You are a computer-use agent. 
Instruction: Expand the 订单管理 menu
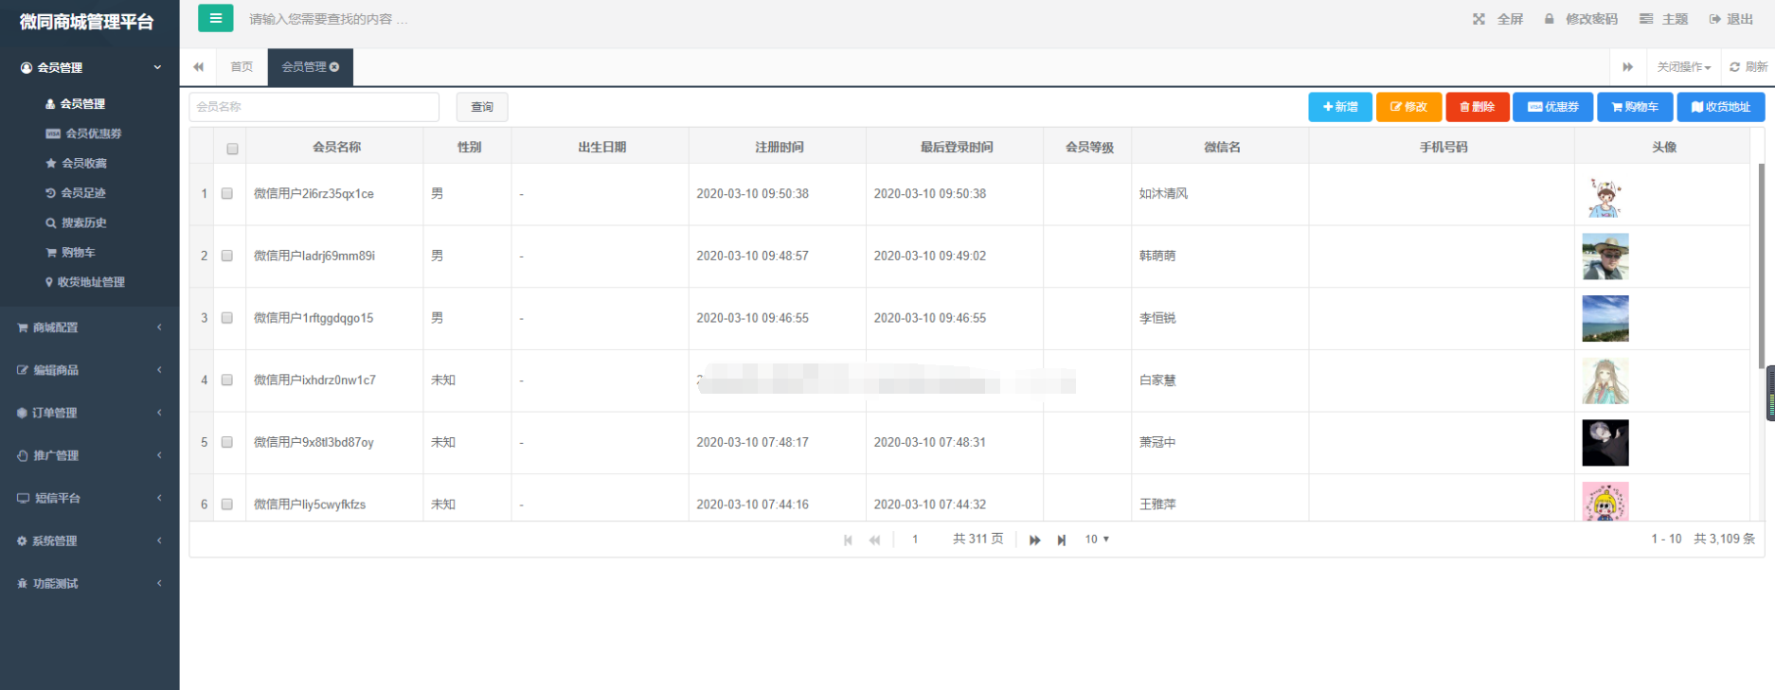coord(90,413)
